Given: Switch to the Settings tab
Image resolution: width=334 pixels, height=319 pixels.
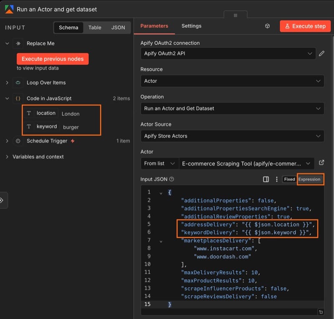Looking at the screenshot, I should tap(191, 25).
